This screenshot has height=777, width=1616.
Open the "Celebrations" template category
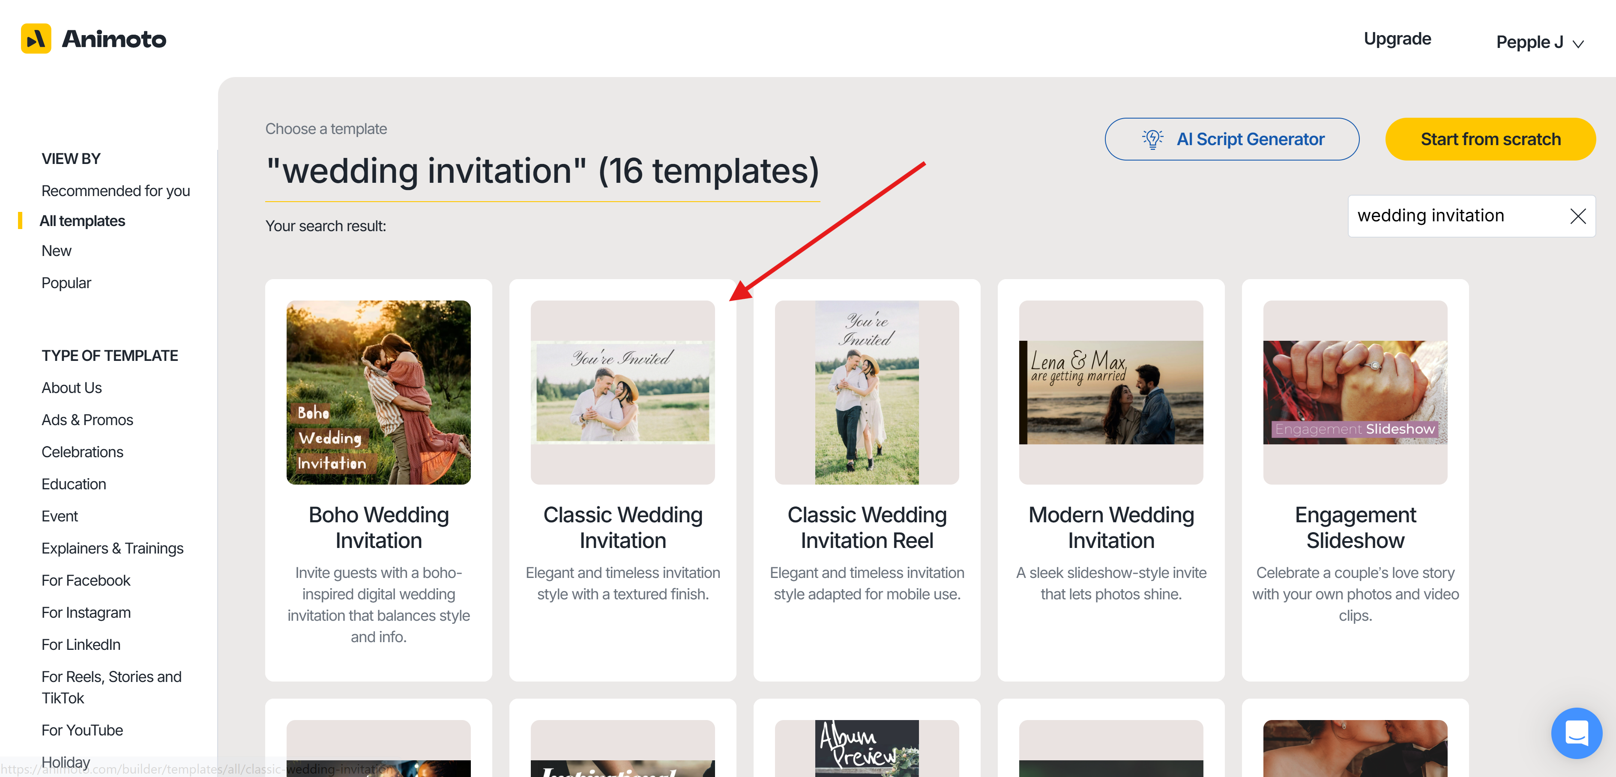pos(82,452)
